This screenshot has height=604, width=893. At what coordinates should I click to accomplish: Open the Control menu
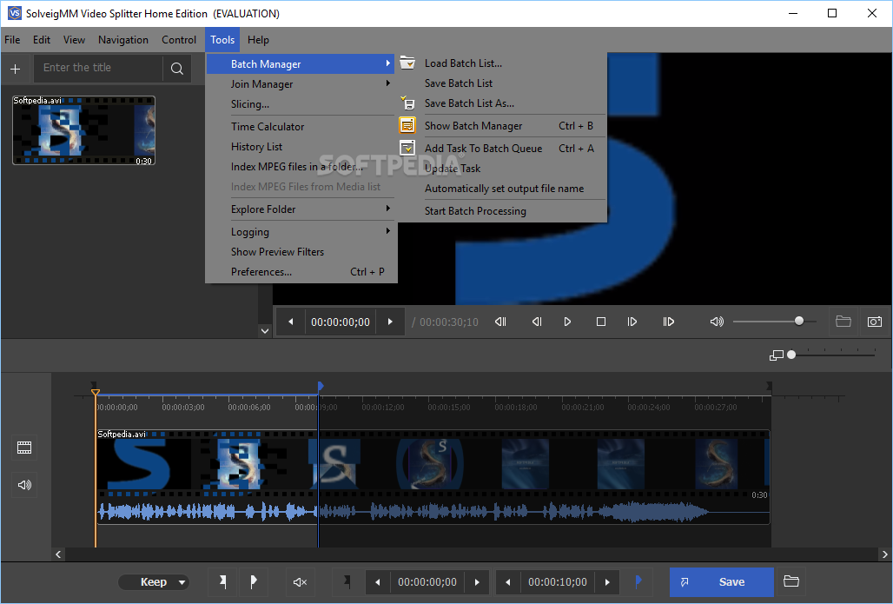tap(179, 40)
